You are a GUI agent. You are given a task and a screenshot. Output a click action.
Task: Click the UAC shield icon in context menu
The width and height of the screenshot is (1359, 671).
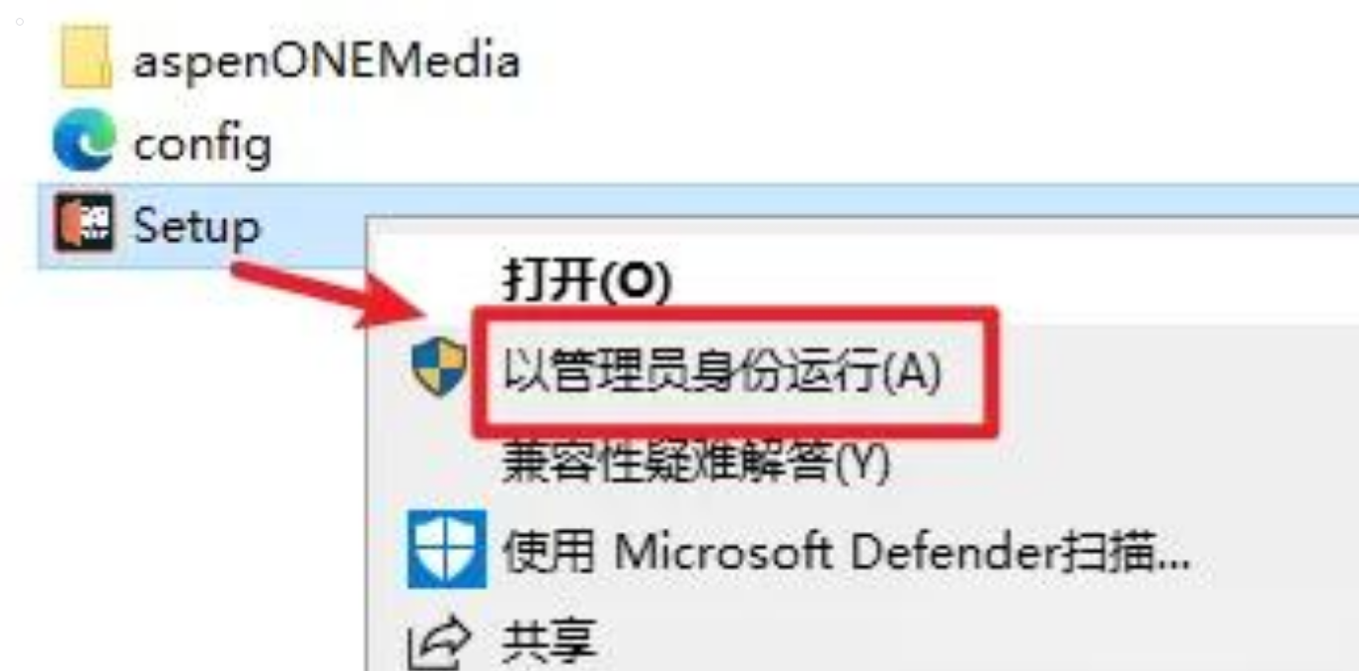coord(439,367)
